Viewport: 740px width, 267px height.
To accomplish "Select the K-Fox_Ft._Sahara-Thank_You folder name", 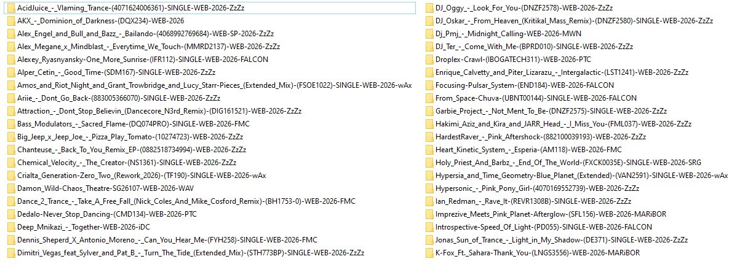I will click(538, 253).
